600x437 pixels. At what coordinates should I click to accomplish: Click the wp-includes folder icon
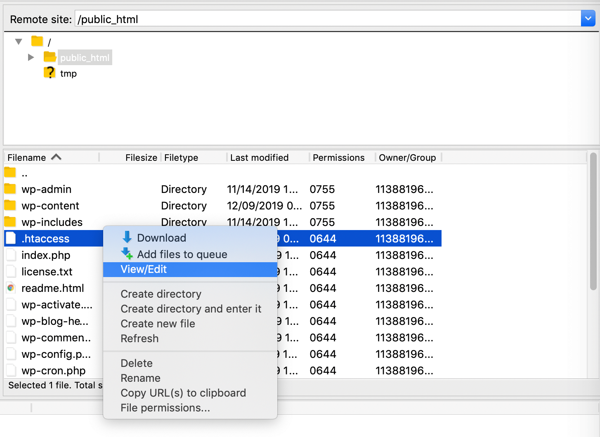(10, 222)
